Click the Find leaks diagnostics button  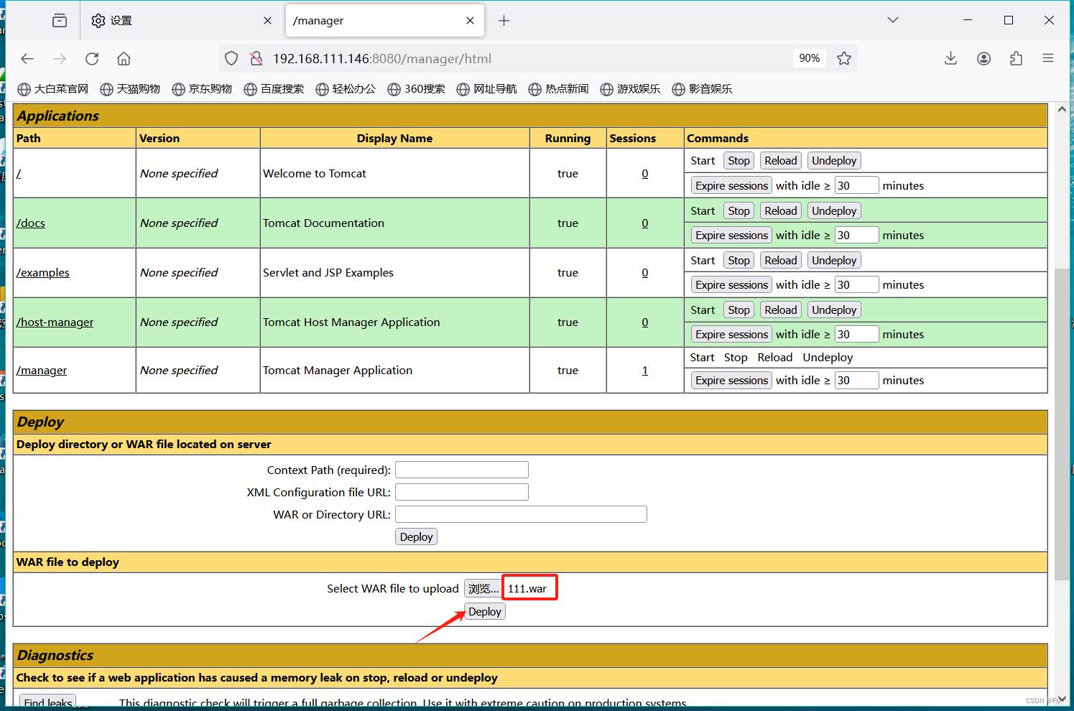47,702
